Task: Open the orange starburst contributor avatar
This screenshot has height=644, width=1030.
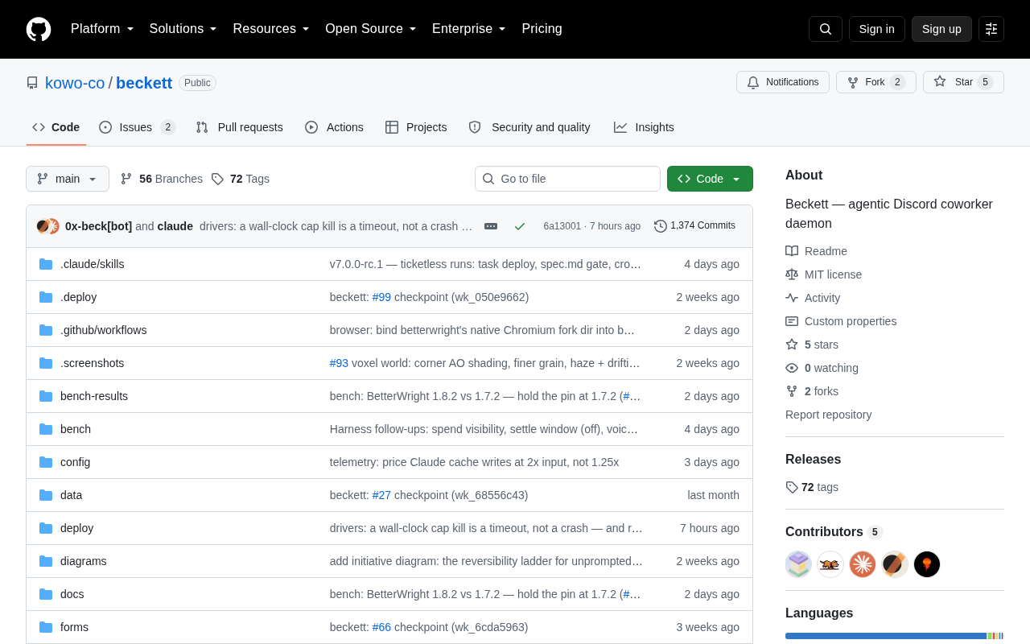Action: pyautogui.click(x=863, y=564)
